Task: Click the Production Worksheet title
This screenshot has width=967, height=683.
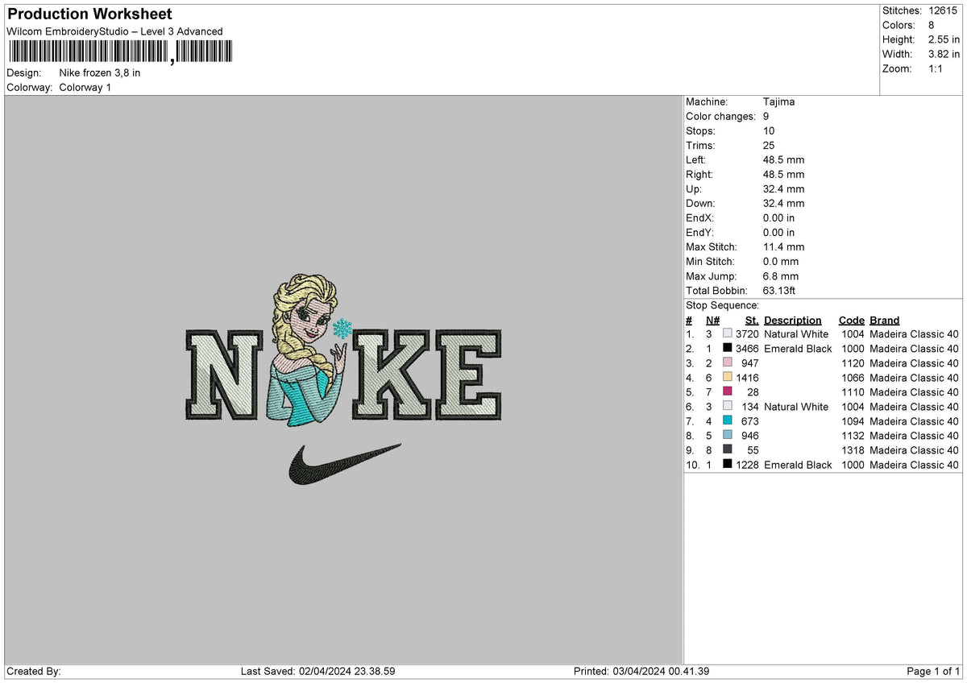Action: 89,14
